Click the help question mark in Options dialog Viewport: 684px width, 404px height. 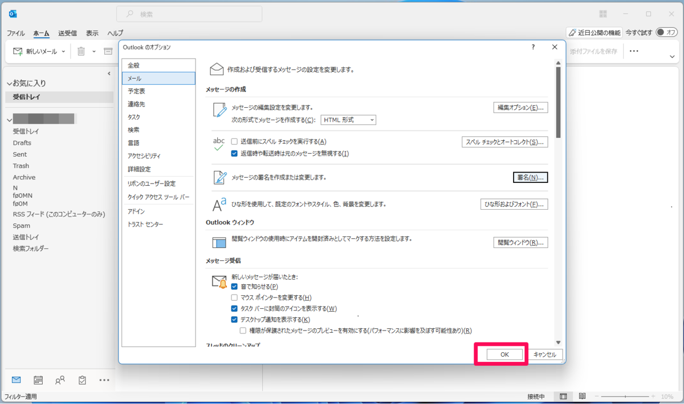point(533,47)
